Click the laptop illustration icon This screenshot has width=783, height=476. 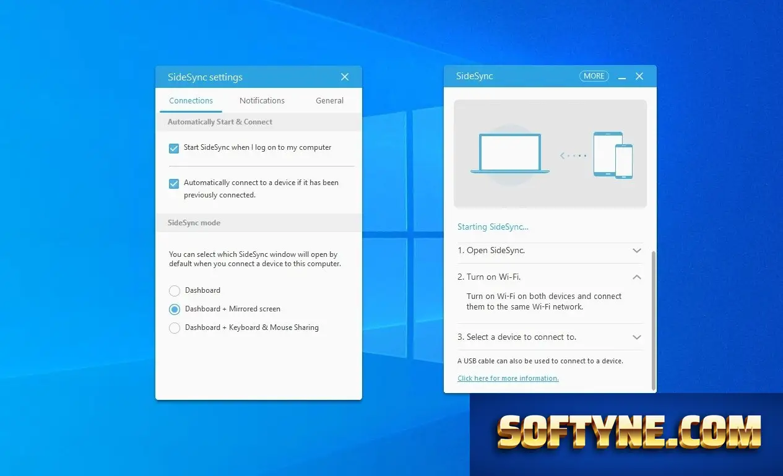[510, 154]
